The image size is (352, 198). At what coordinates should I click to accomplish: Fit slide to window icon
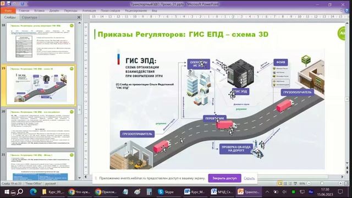tap(346, 183)
